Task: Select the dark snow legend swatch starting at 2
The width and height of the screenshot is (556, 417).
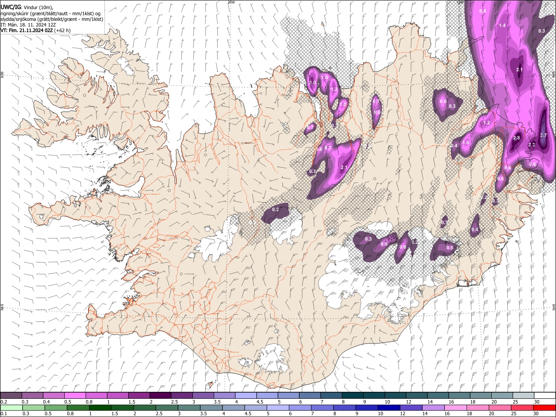Action: tap(160, 395)
